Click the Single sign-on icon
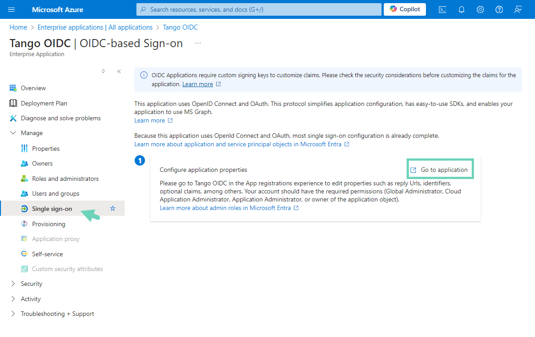 click(24, 209)
